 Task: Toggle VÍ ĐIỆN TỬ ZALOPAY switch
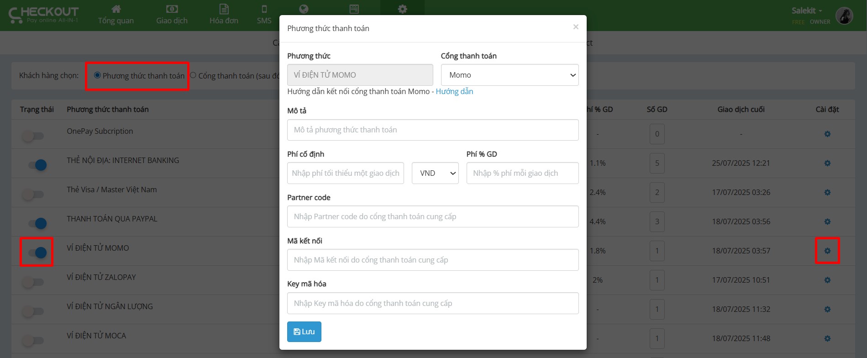click(34, 282)
